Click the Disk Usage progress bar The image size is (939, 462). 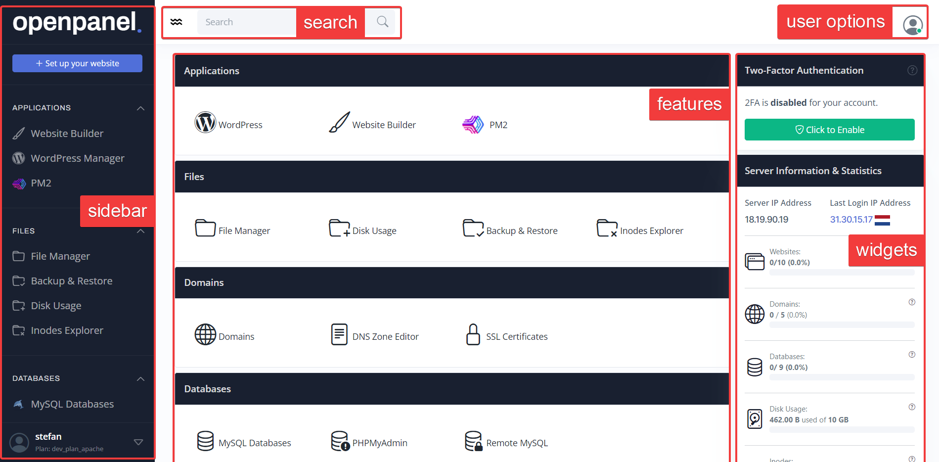842,430
